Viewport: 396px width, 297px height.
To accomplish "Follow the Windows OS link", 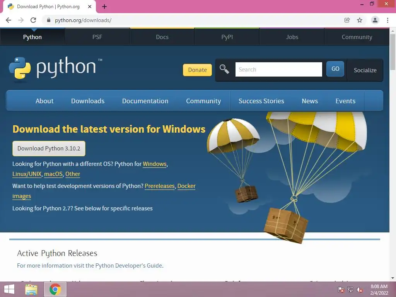I will point(155,164).
